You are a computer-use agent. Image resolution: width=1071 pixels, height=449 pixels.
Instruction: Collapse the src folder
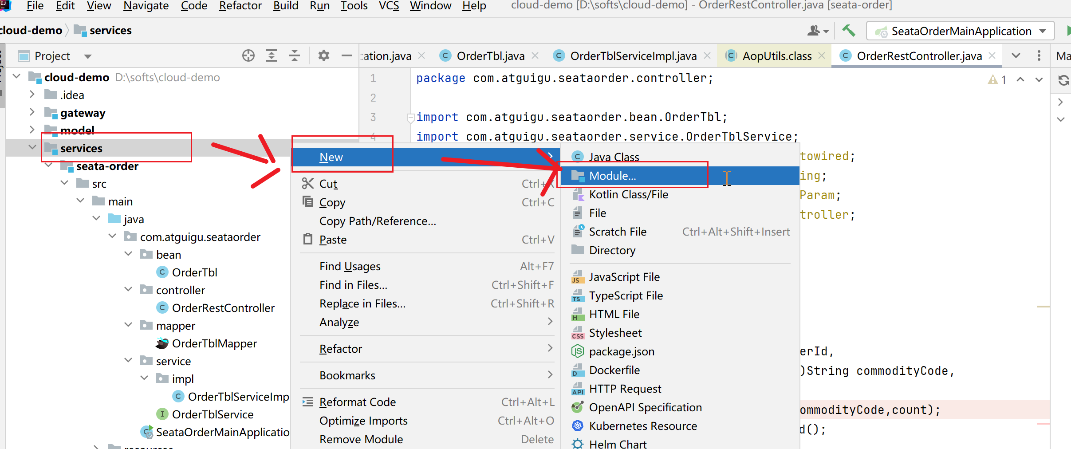click(x=64, y=183)
